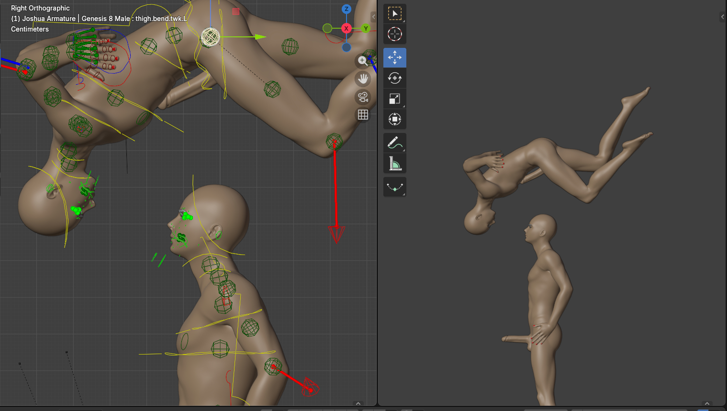This screenshot has width=727, height=411.
Task: Toggle camera view with camera icon
Action: point(363,97)
